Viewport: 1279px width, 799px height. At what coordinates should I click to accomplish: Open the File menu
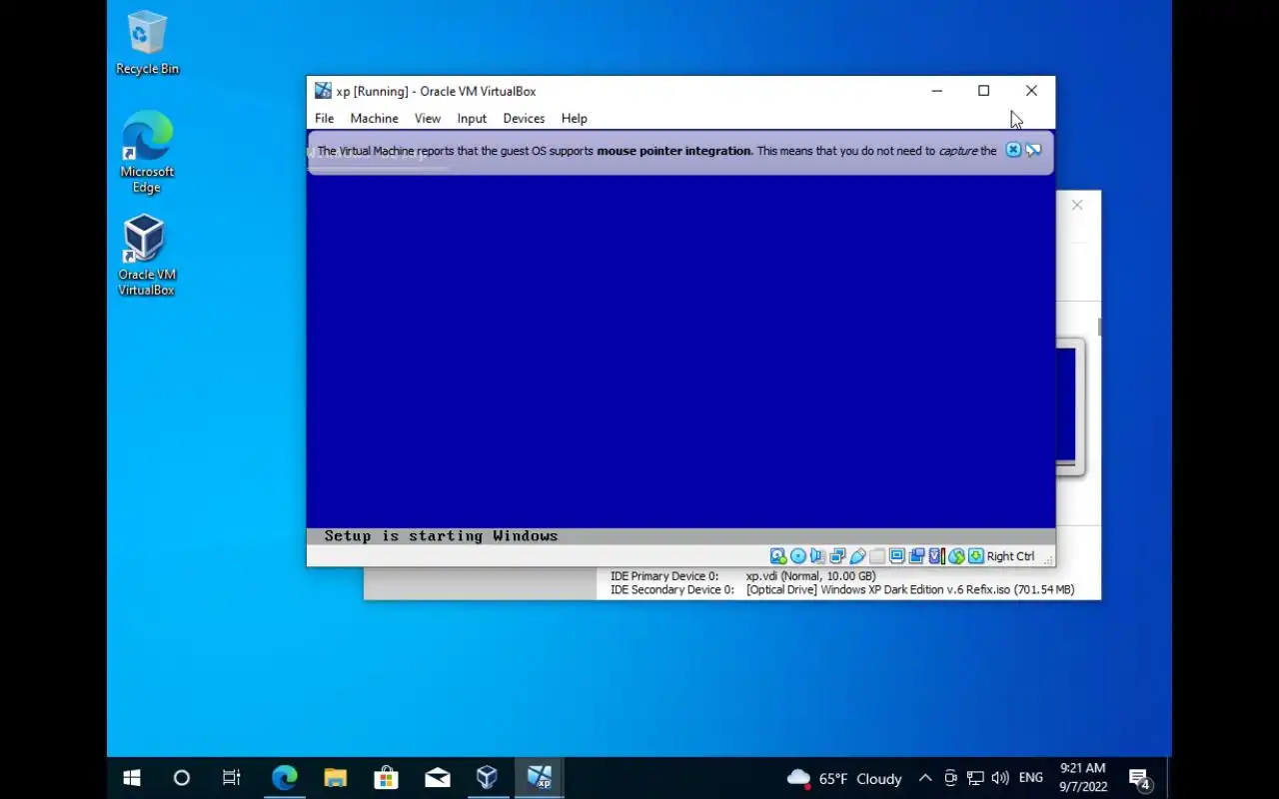324,118
